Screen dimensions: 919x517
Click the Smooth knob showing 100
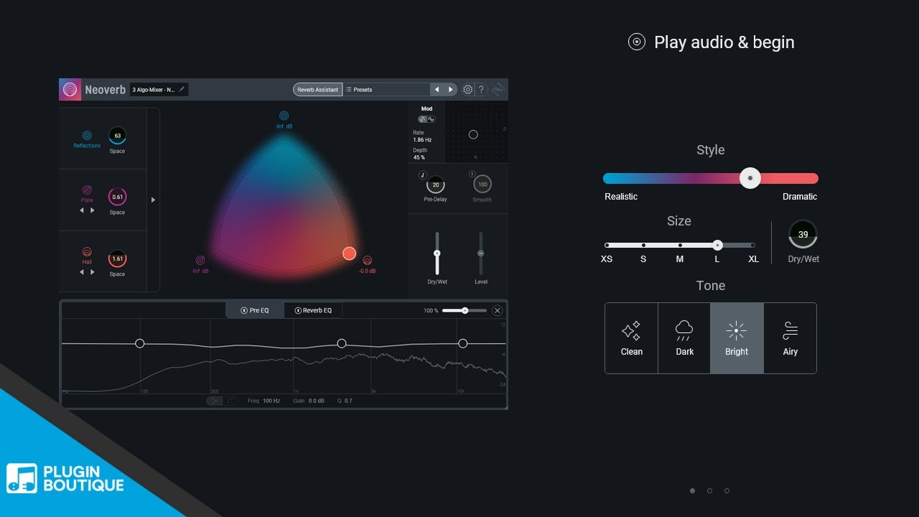point(482,185)
